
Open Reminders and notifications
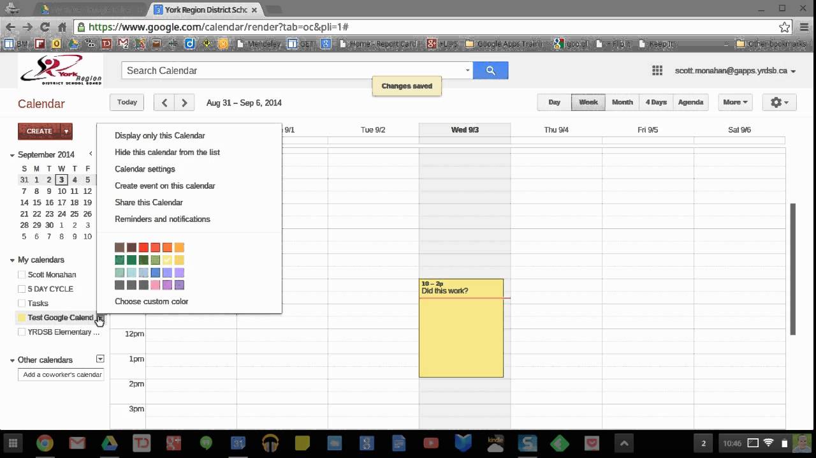(162, 219)
